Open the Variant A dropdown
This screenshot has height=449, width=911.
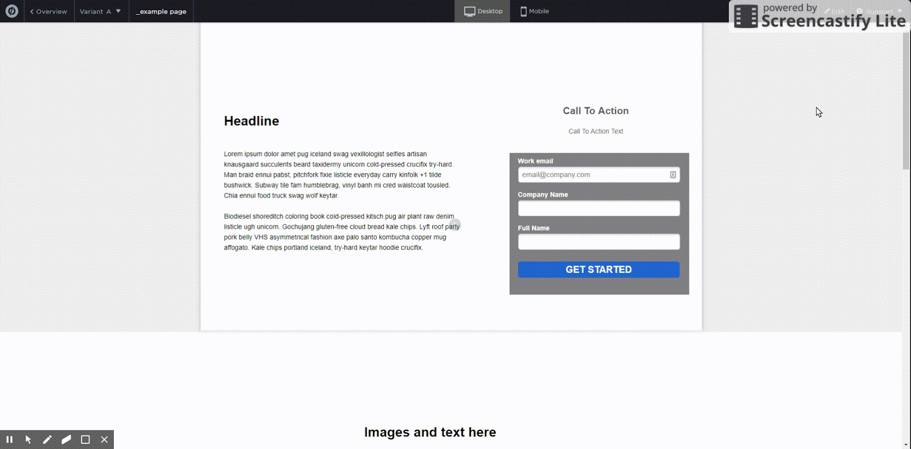[100, 11]
